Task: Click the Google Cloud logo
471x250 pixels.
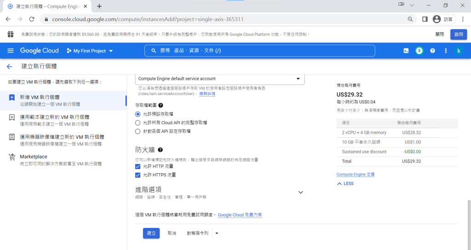Action: point(40,51)
